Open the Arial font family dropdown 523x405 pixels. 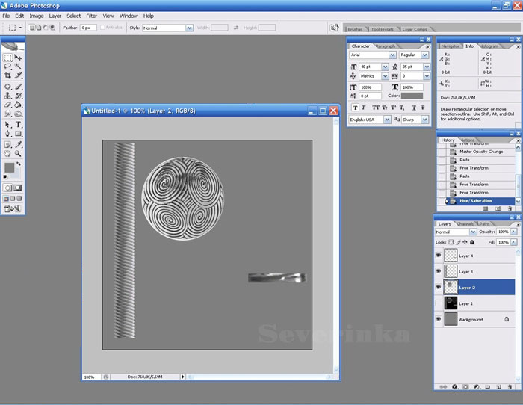(x=394, y=55)
